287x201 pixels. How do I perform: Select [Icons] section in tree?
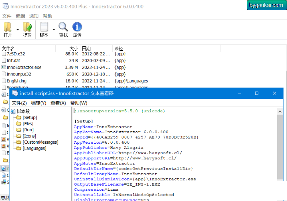coord(29,136)
